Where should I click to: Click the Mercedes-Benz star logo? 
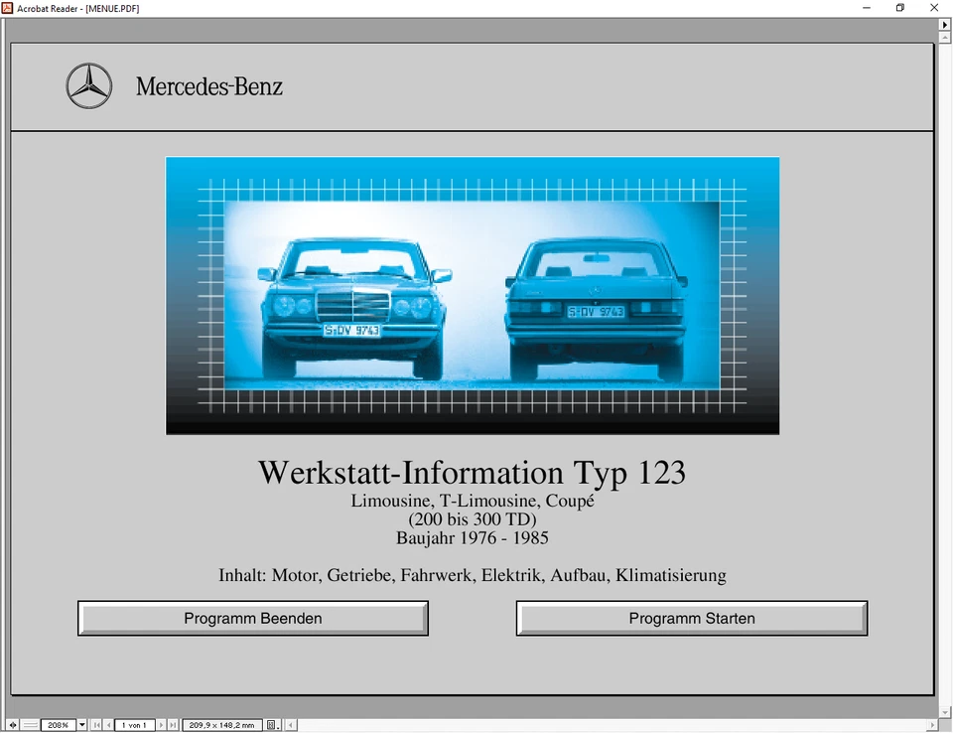(88, 85)
